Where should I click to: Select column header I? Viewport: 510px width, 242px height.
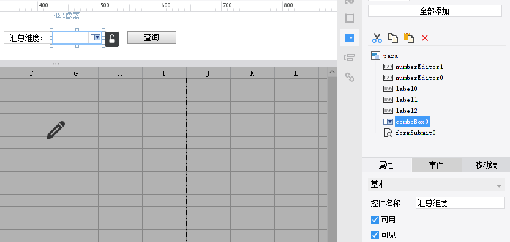pyautogui.click(x=164, y=73)
